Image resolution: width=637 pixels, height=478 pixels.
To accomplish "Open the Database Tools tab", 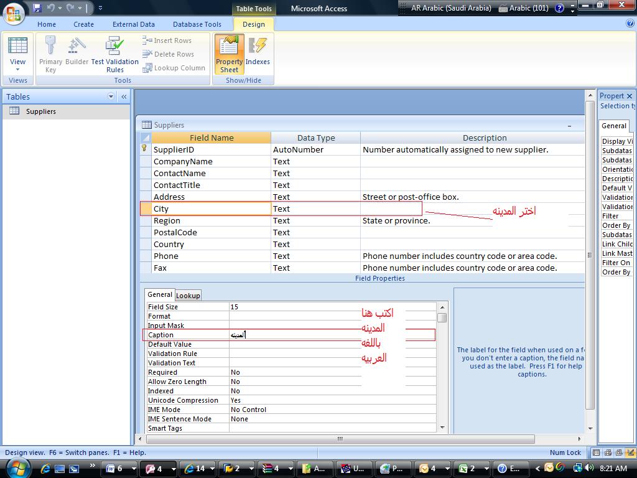I will point(197,24).
